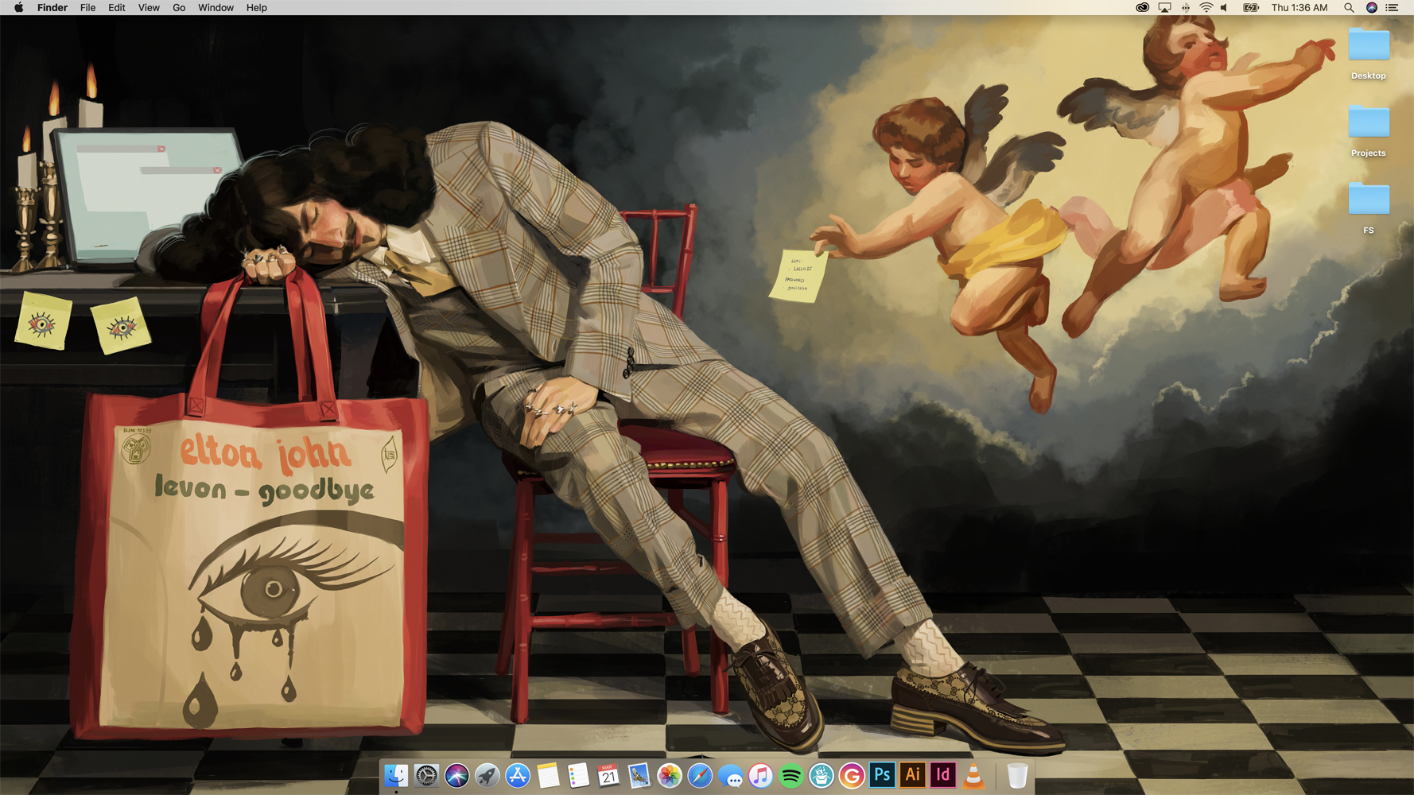Launch Spotify from the Dock
The width and height of the screenshot is (1414, 795).
point(791,775)
